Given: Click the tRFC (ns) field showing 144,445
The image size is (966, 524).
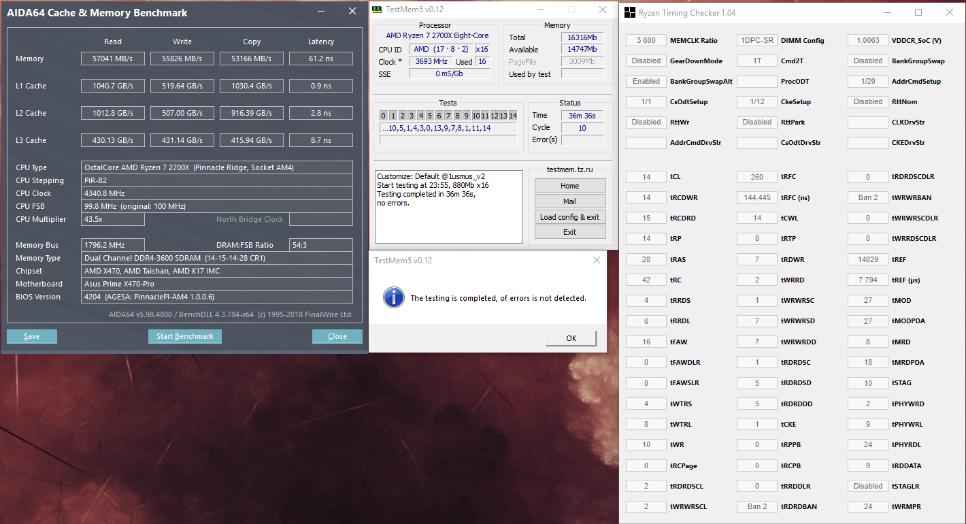Looking at the screenshot, I should pyautogui.click(x=757, y=198).
